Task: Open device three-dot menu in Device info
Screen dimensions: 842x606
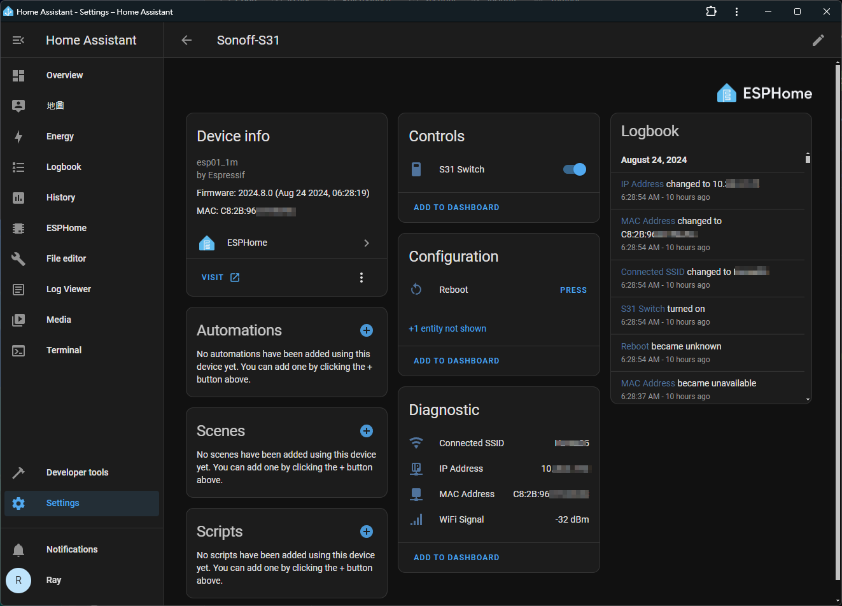Action: point(361,278)
